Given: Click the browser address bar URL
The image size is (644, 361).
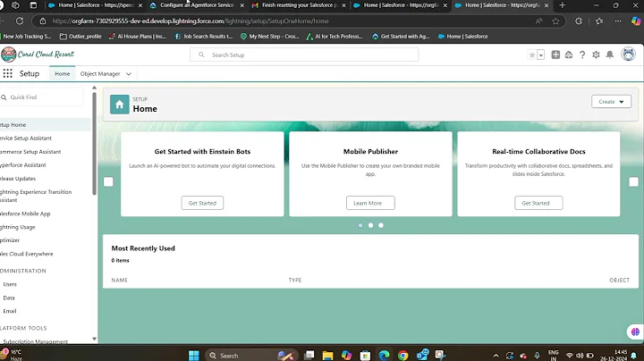Looking at the screenshot, I should pyautogui.click(x=191, y=21).
